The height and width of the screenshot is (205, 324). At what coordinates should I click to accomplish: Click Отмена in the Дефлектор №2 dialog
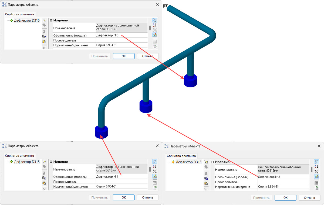(309, 198)
